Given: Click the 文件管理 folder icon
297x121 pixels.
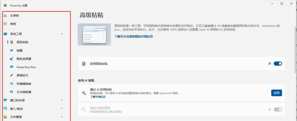Looking at the screenshot, I should coord(5,117).
